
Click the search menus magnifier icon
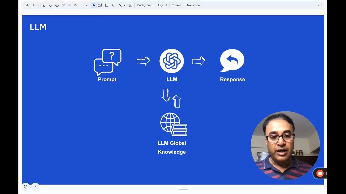pos(27,5)
